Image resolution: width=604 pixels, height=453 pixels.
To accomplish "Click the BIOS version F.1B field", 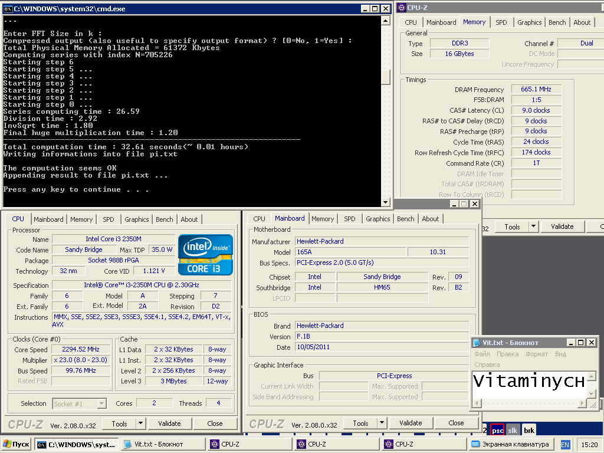I will (x=382, y=336).
